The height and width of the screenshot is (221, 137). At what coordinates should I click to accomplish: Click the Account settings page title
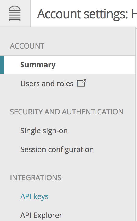click(87, 14)
